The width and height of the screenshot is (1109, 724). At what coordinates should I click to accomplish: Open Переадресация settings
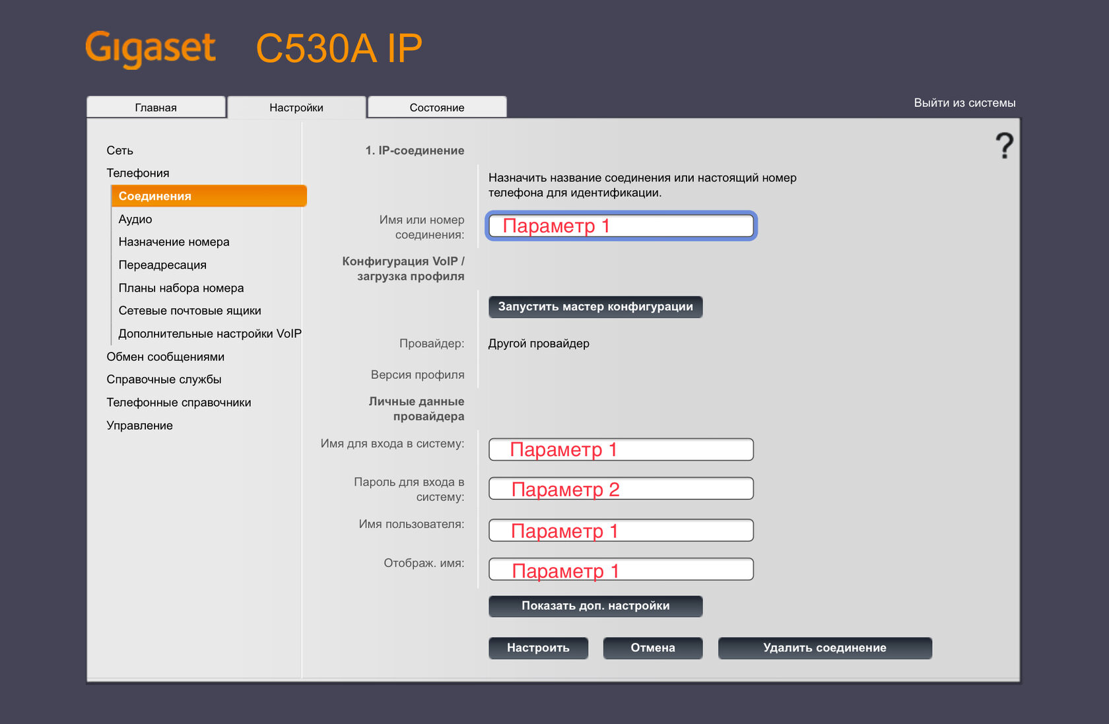[162, 265]
